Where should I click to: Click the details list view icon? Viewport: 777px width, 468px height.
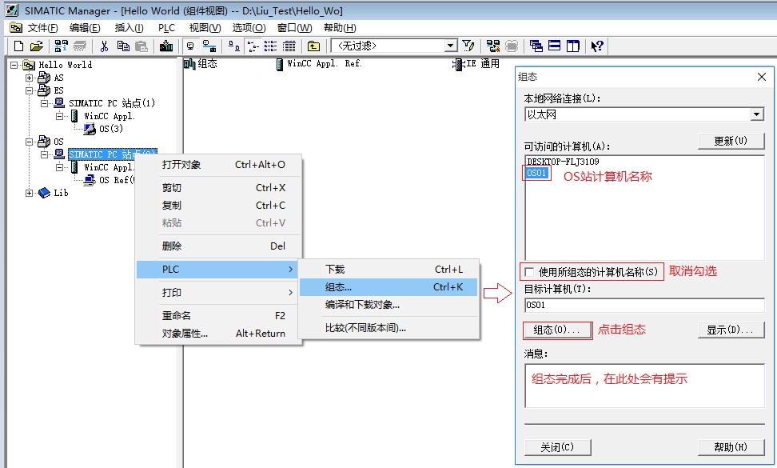(289, 46)
